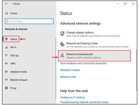
Task: Click the magnifier icon in search box
Action: click(51, 21)
